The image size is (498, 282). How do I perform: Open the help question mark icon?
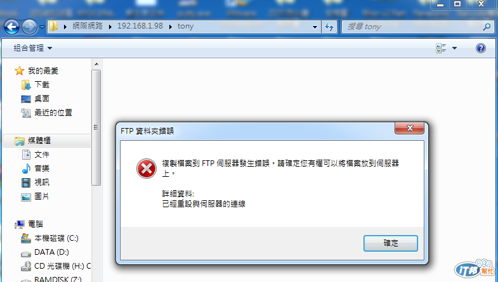[x=481, y=48]
